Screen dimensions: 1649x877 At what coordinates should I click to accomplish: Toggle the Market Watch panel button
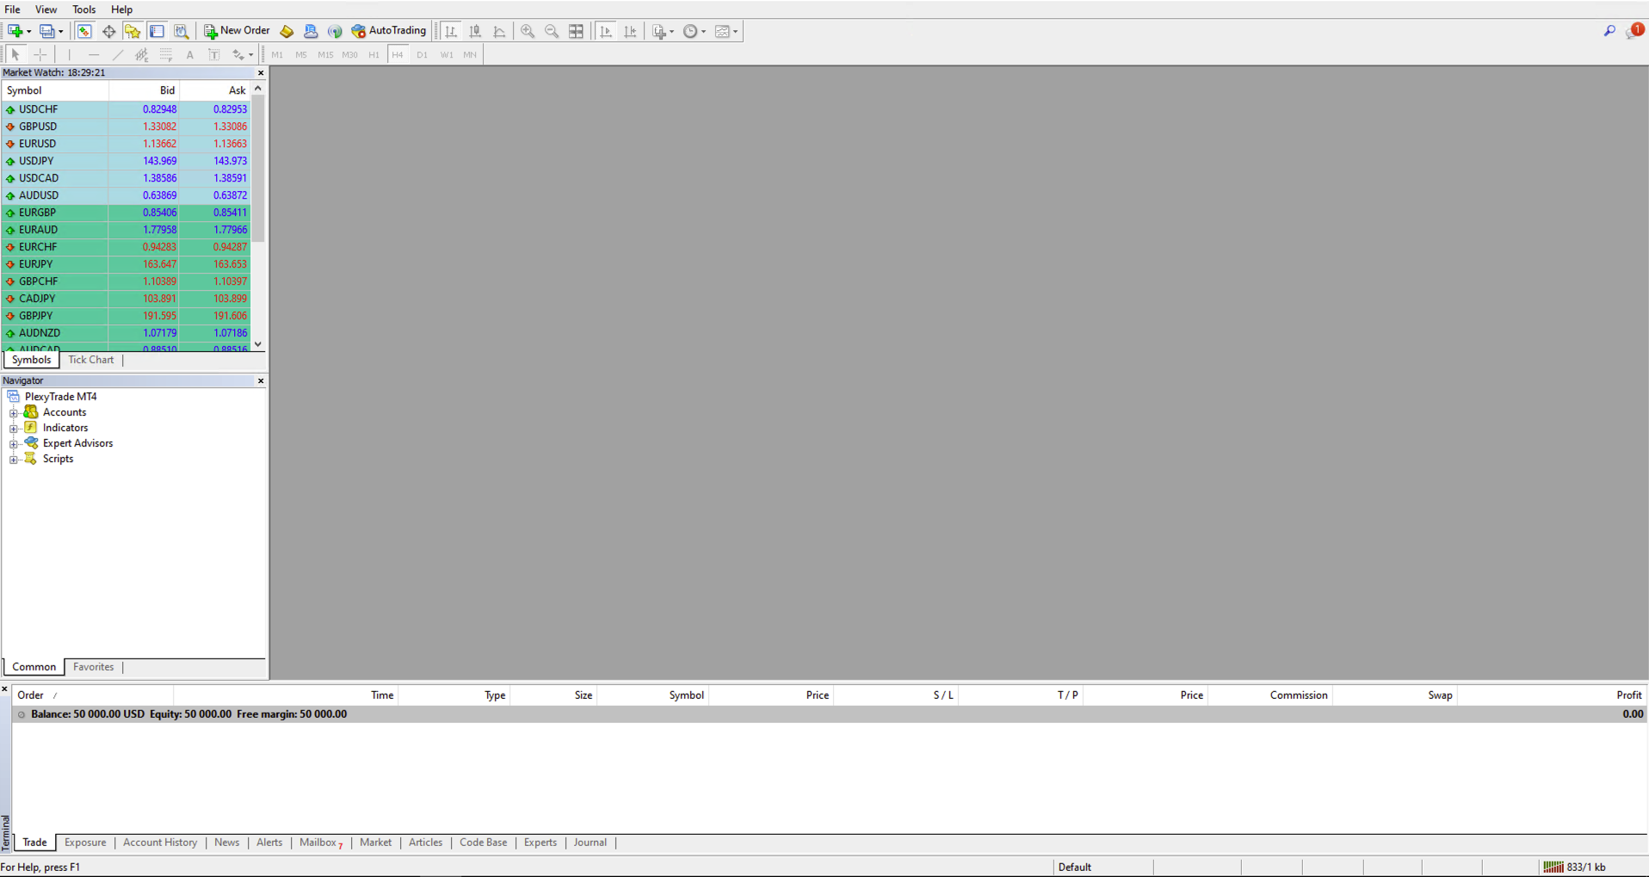click(x=84, y=31)
